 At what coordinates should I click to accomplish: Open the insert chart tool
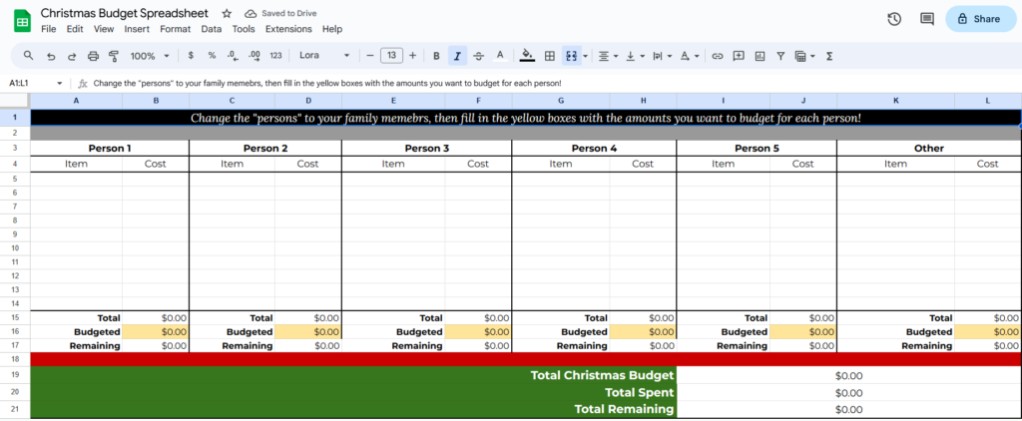(x=760, y=56)
